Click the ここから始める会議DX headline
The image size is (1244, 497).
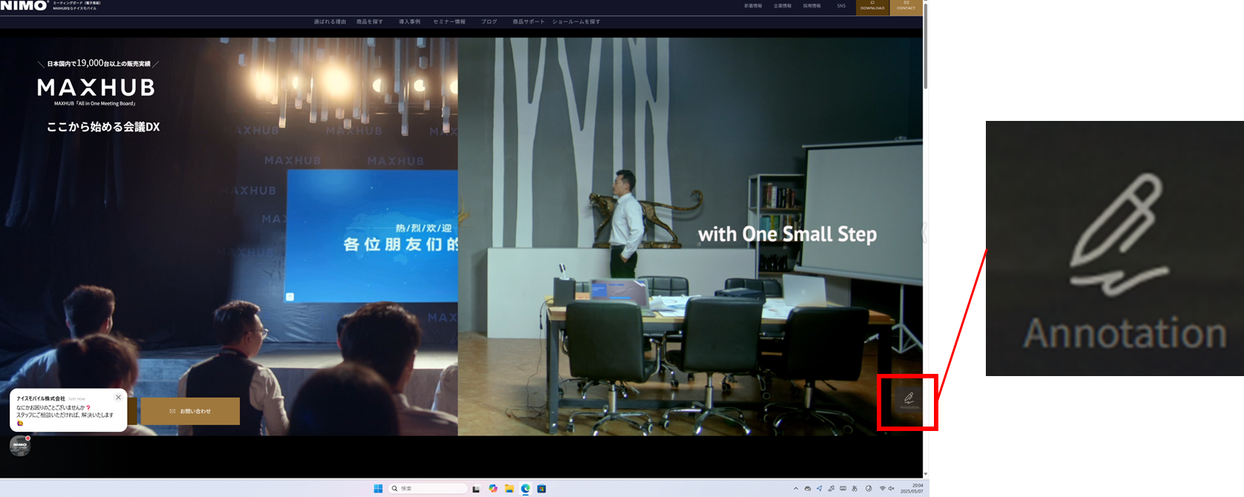[x=103, y=127]
